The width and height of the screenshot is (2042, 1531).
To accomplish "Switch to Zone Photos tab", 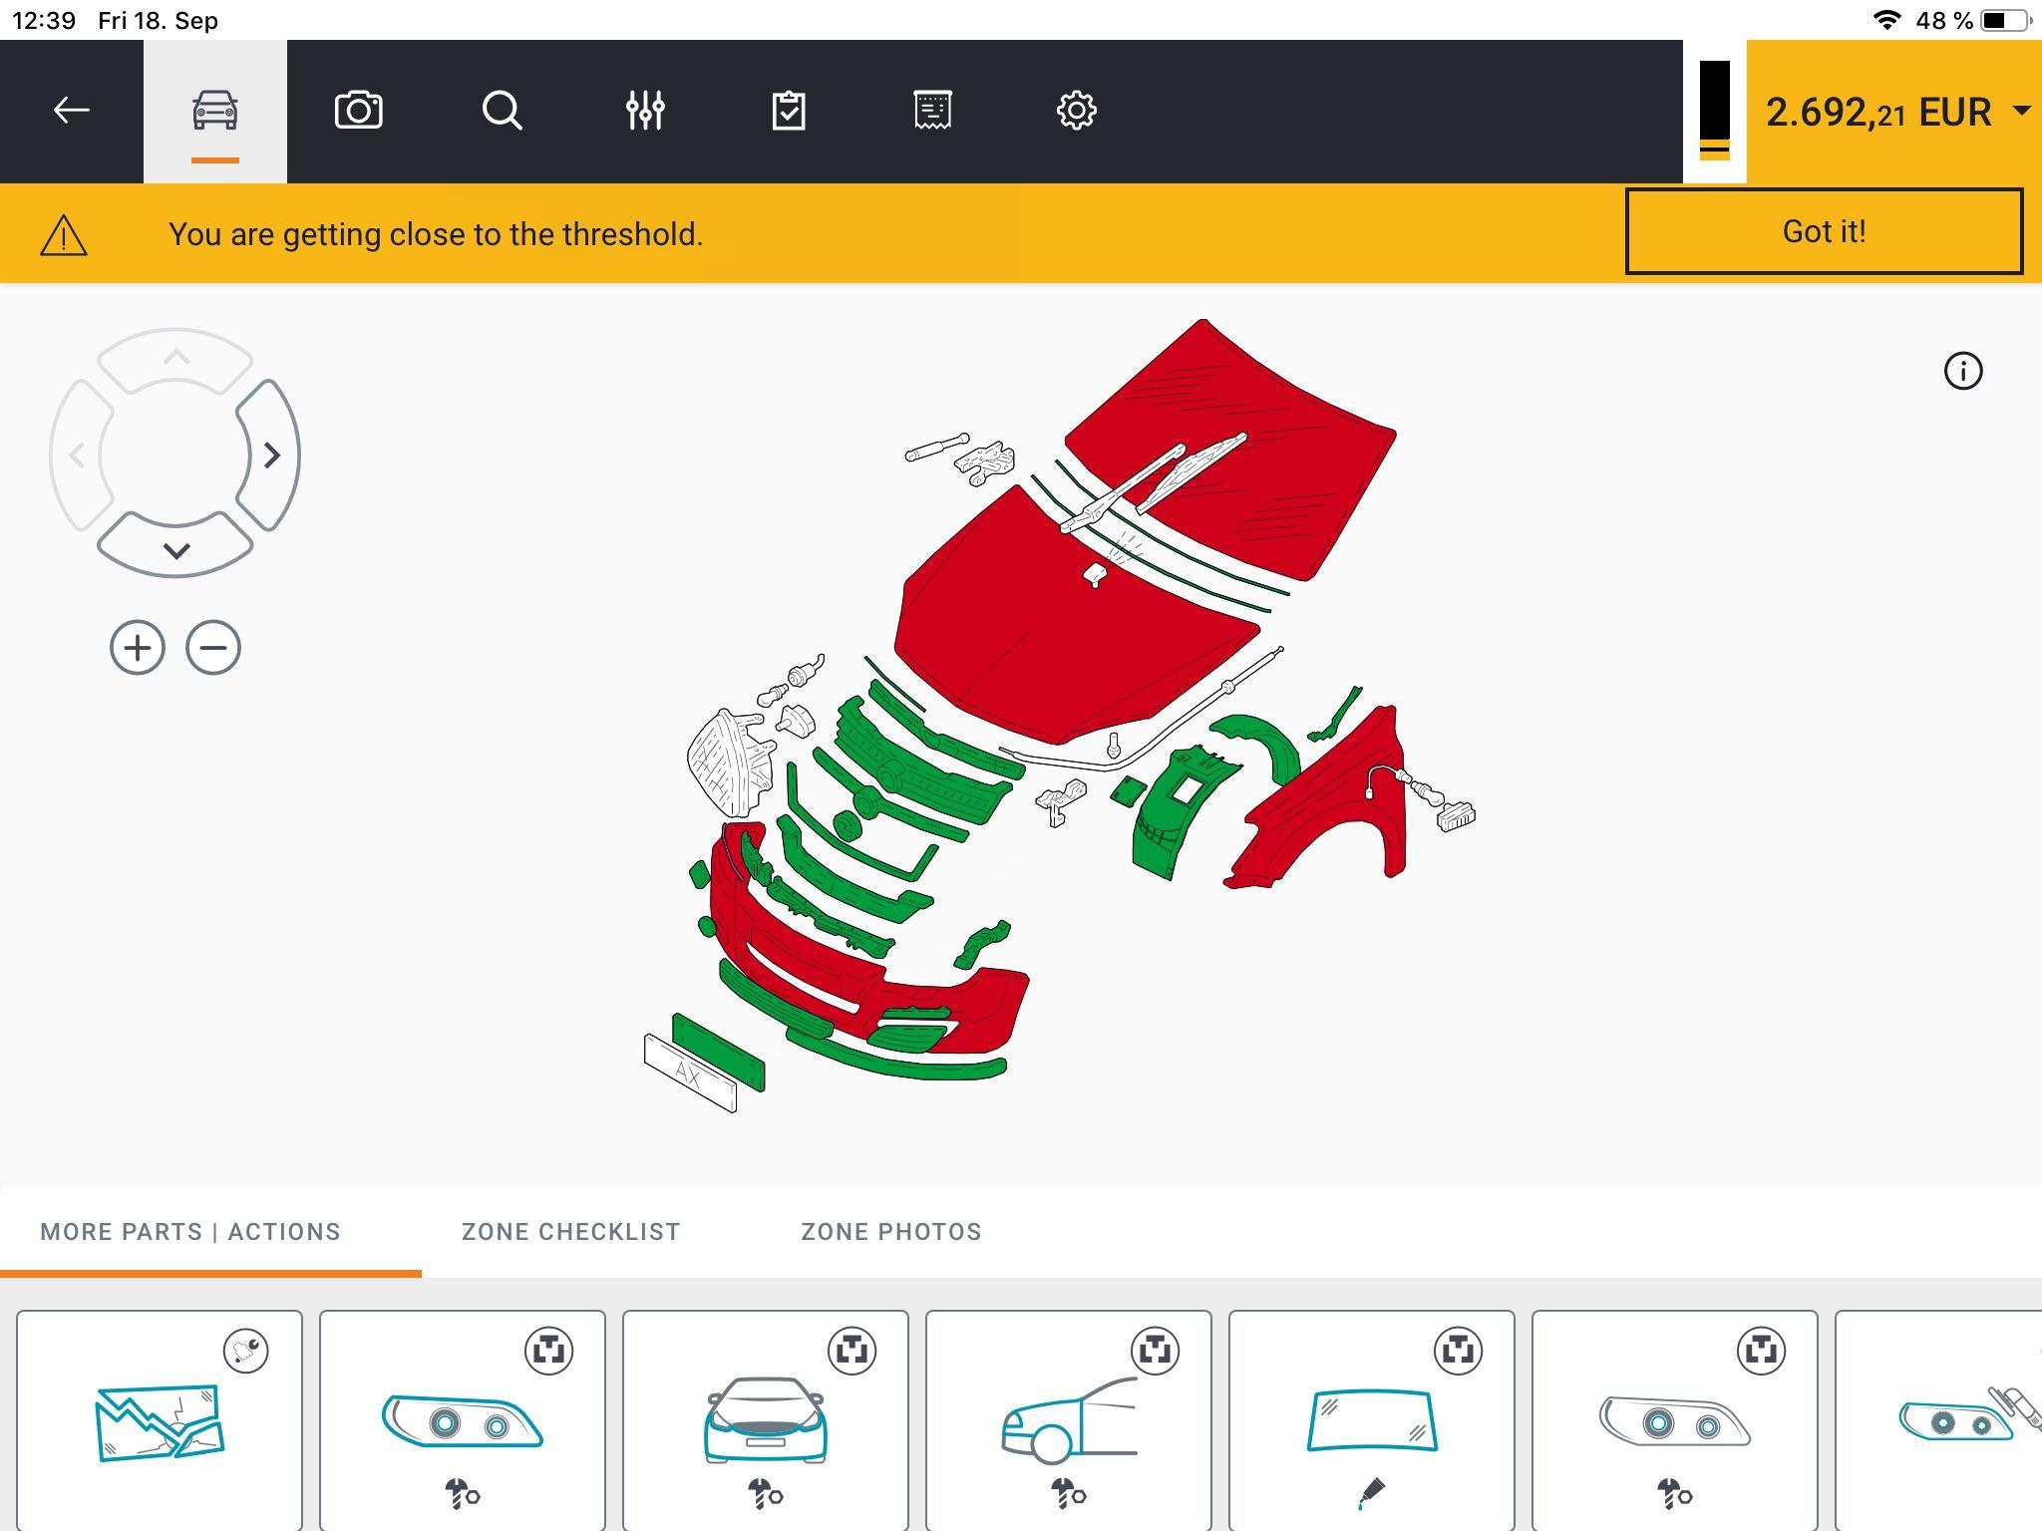I will point(891,1232).
